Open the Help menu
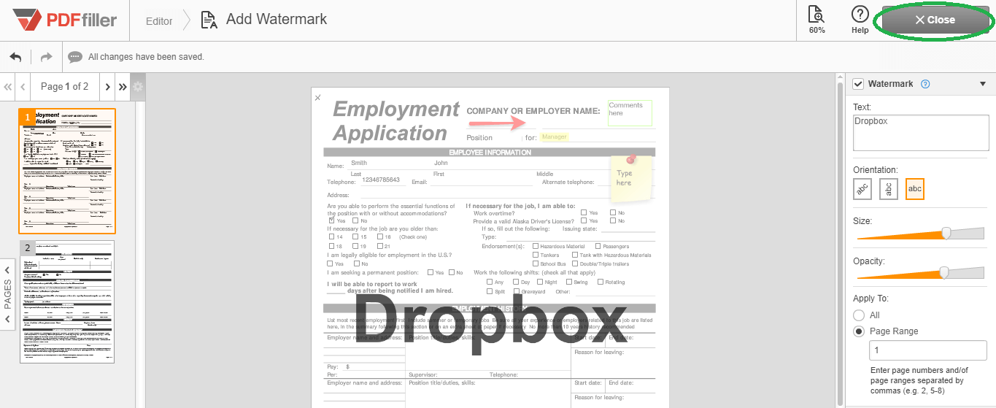Screen dimensions: 996x408 (860, 20)
